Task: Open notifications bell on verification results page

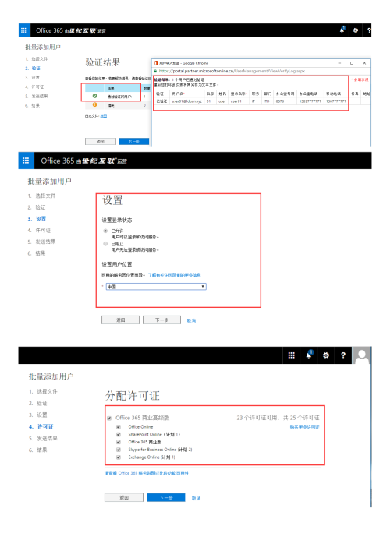Action: pyautogui.click(x=342, y=30)
